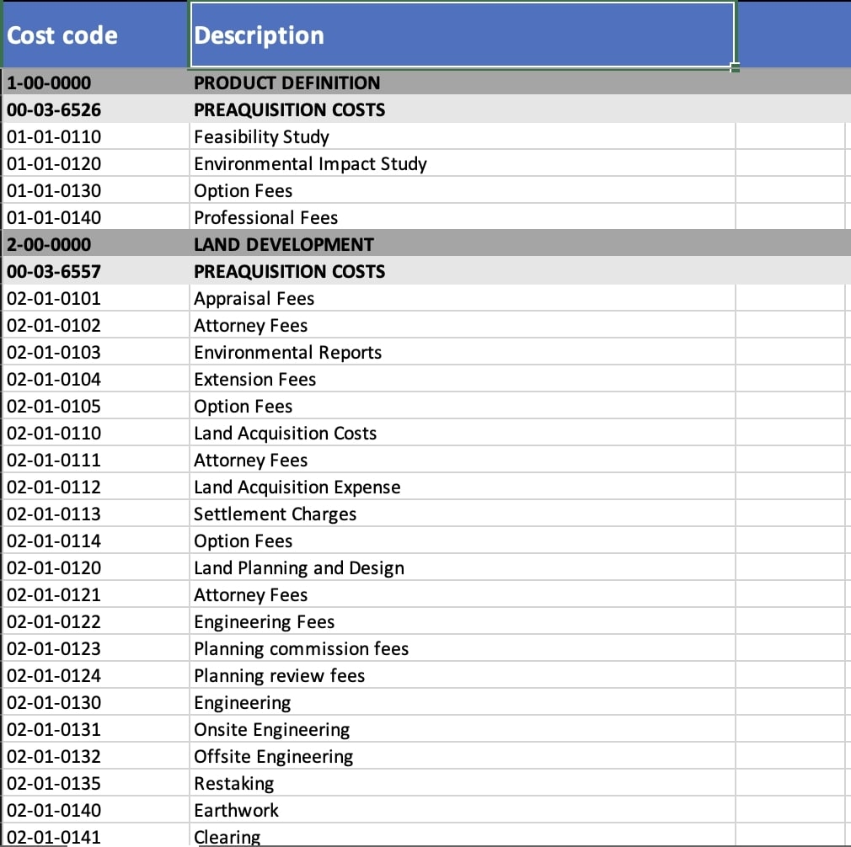
Task: Select the Feasibility Study cell
Action: point(462,136)
